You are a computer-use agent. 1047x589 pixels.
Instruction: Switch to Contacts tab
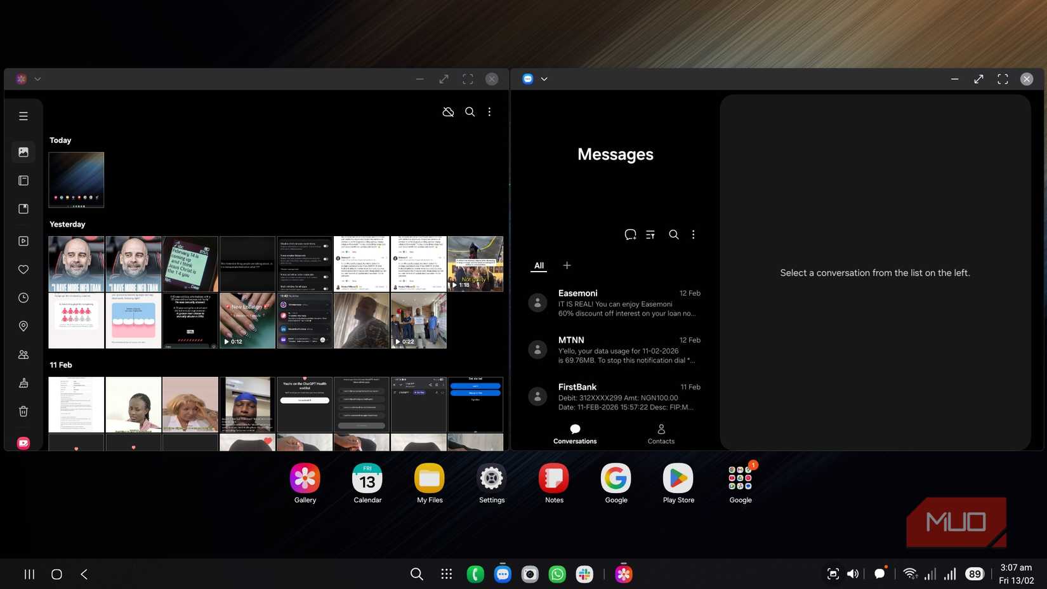661,434
